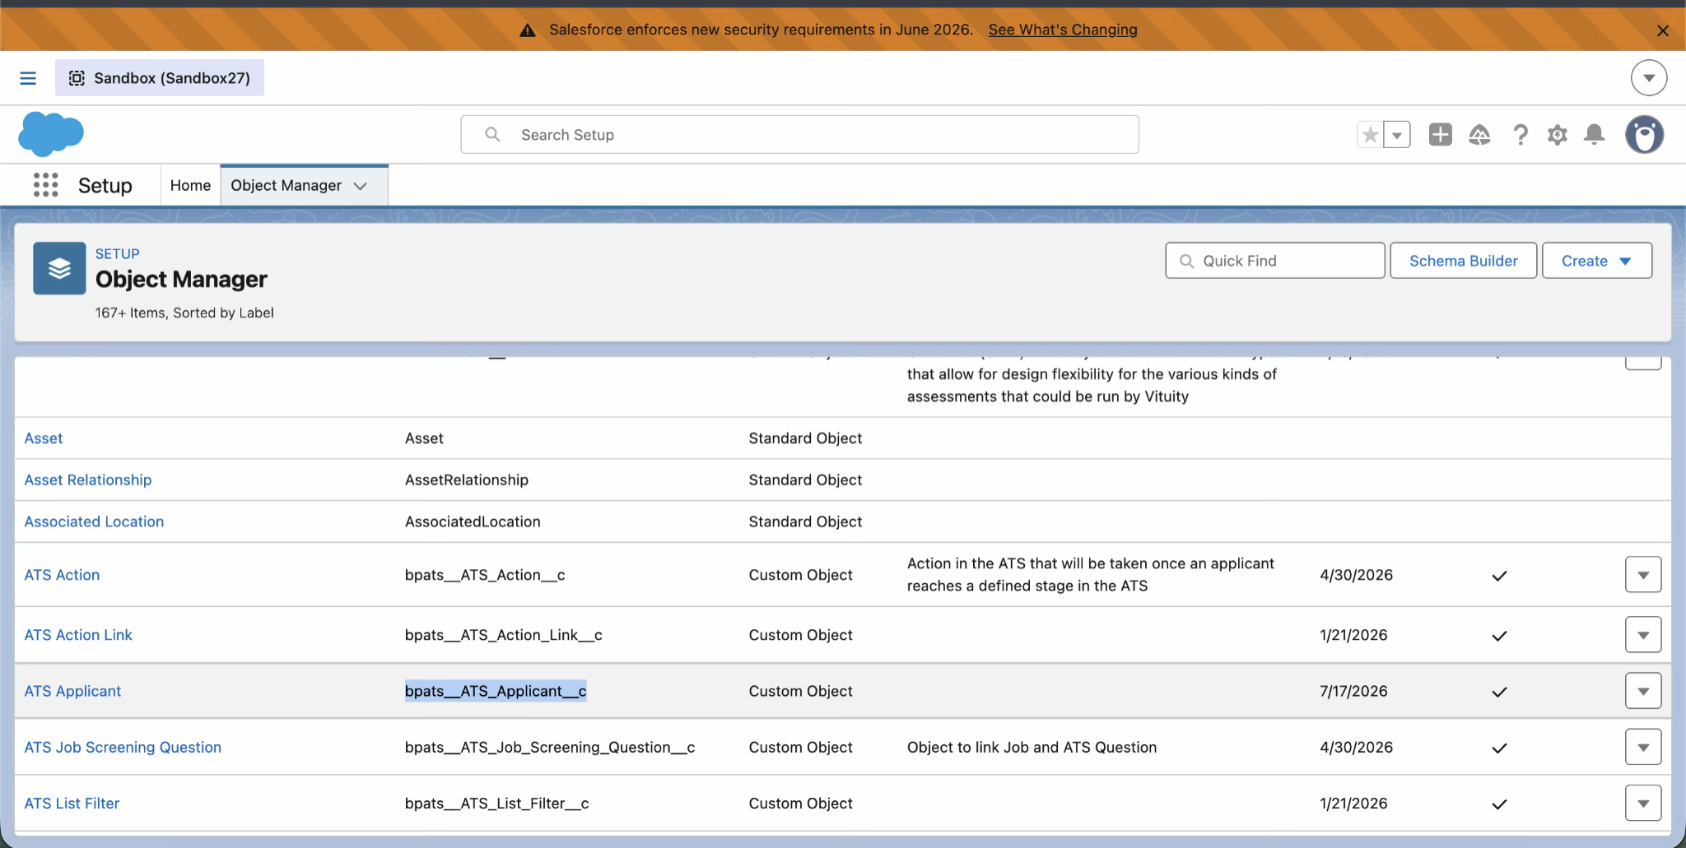This screenshot has width=1686, height=848.
Task: Click the search magnifier in Search Setup
Action: pos(492,134)
